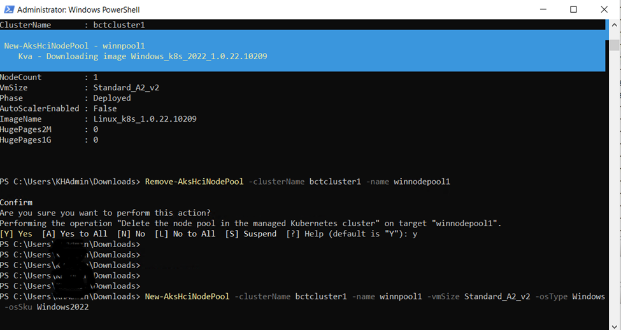Click the 'False' autoscaler value

click(x=105, y=108)
